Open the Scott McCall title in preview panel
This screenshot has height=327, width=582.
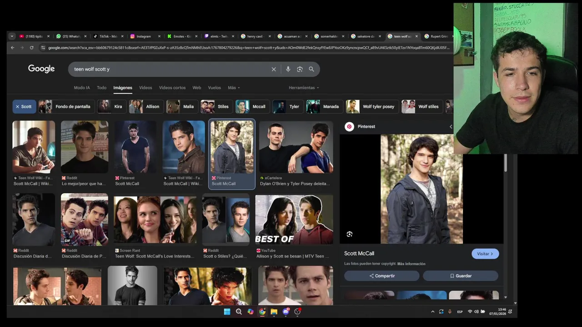(359, 253)
